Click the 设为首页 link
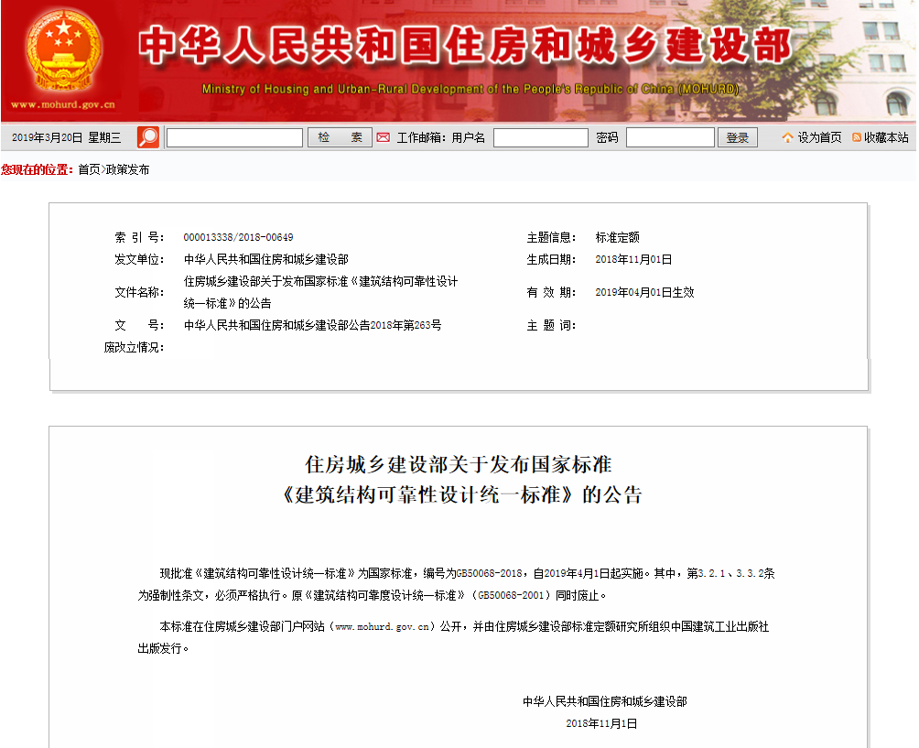 click(x=819, y=137)
